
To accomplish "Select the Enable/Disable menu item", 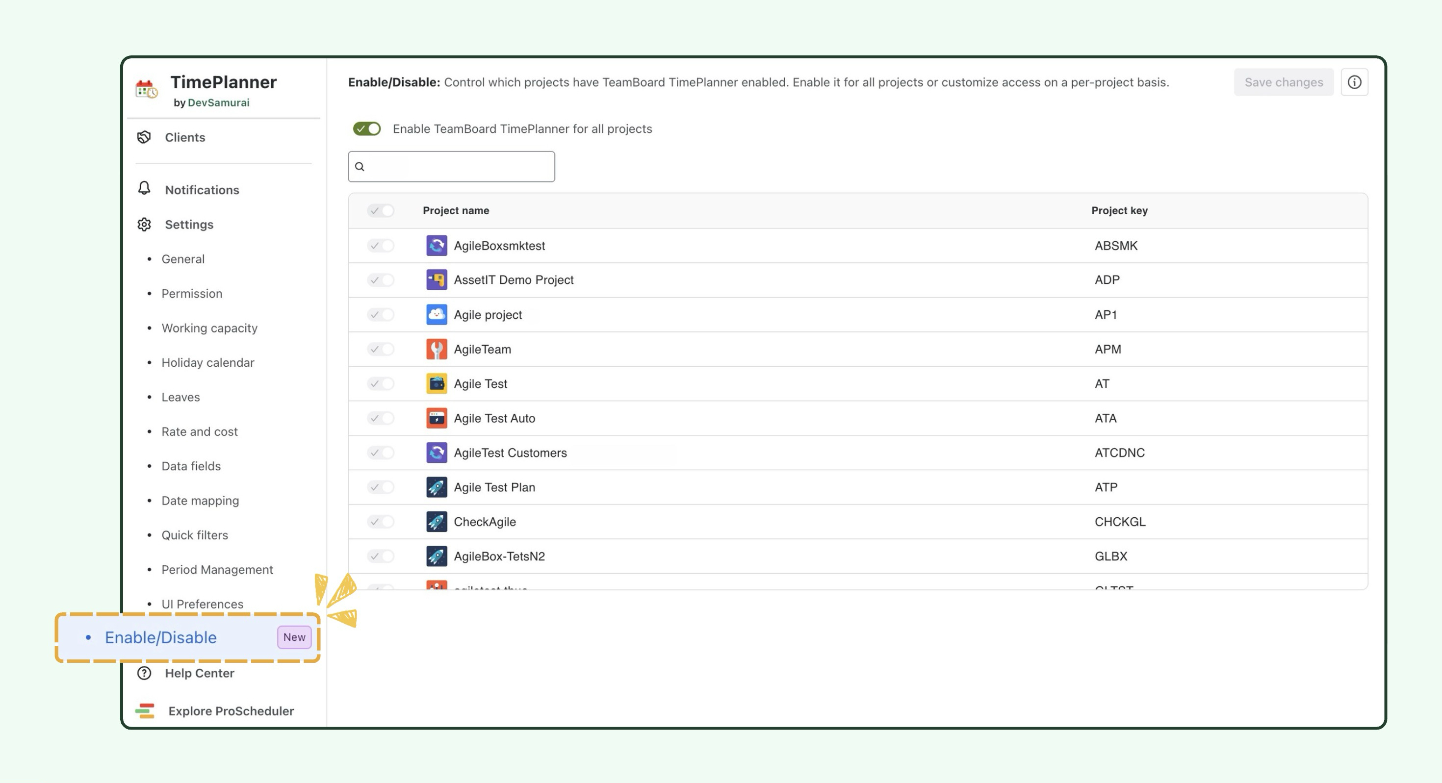I will coord(187,637).
